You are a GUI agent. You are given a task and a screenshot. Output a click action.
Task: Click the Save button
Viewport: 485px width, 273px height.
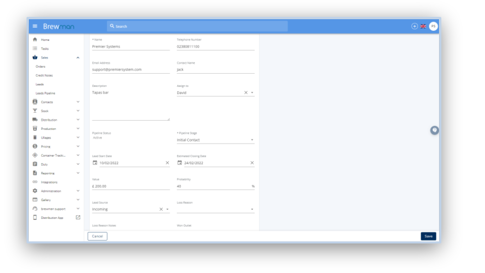click(428, 236)
